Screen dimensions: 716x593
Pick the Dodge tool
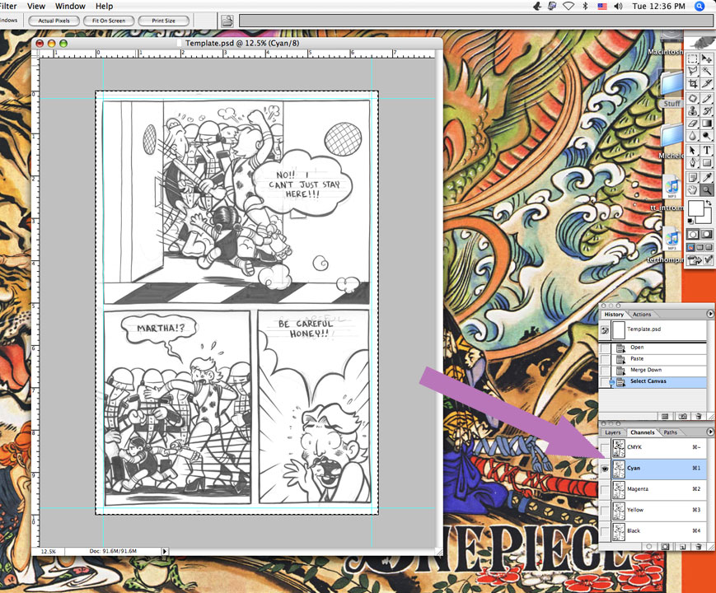click(707, 136)
